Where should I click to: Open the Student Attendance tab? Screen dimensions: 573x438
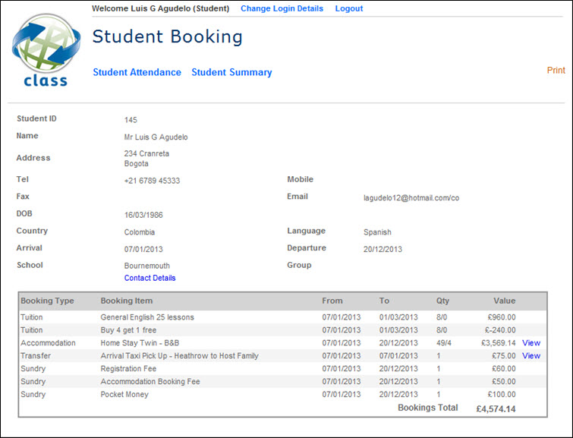pos(137,72)
